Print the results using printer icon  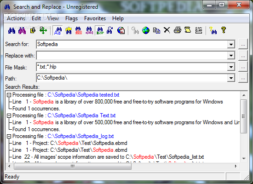coord(178,30)
